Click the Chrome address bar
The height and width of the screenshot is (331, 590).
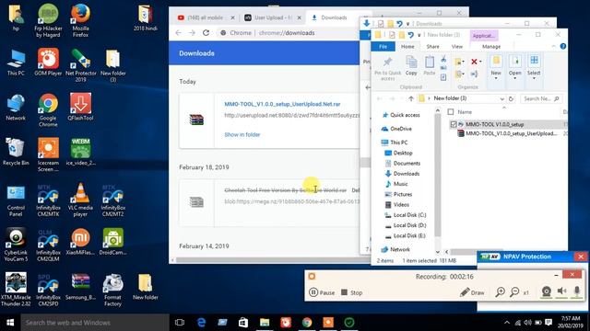[288, 33]
